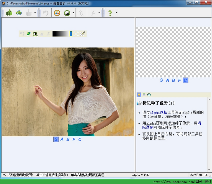Screen dimensions: 212x184
Task: Click the grayed export box icon
Action: tap(29, 13)
